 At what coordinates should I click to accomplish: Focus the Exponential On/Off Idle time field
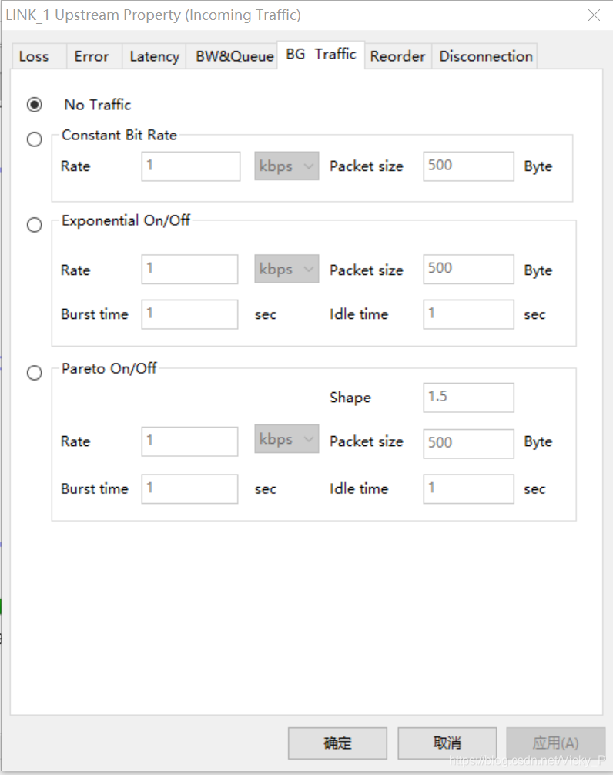click(x=468, y=314)
